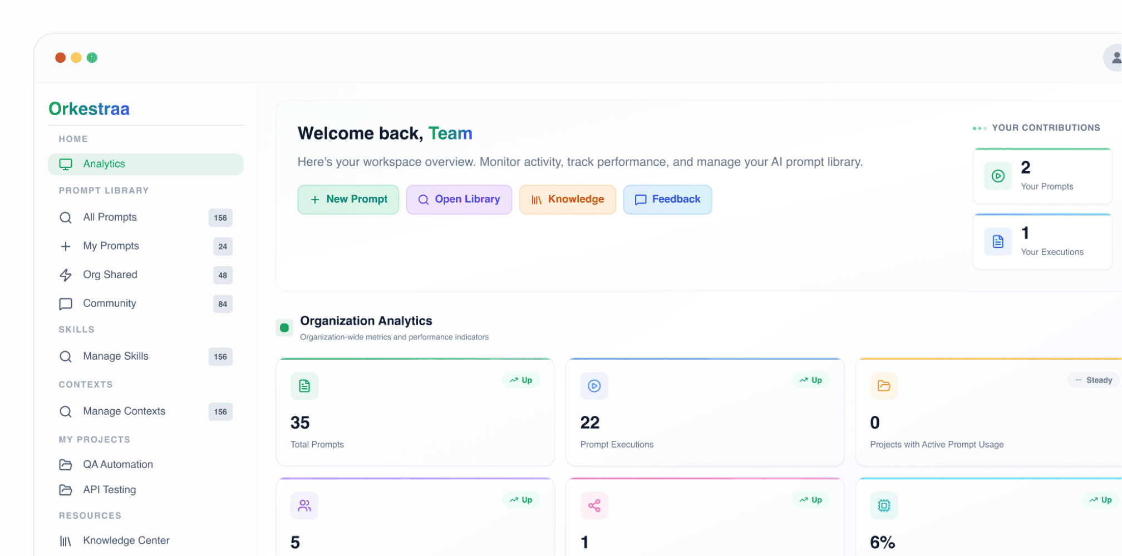This screenshot has height=556, width=1122.
Task: Click the All Prompts search icon
Action: coord(66,217)
